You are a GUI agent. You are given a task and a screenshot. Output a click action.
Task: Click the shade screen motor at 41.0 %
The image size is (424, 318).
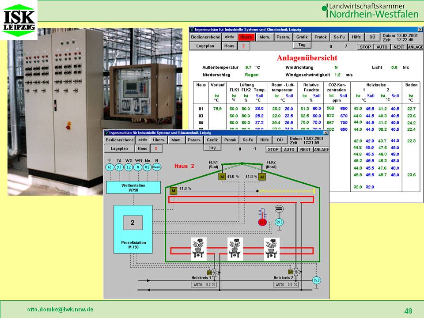173,191
